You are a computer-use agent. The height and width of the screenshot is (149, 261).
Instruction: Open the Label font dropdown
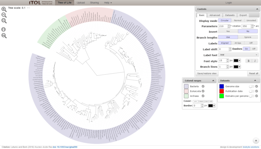point(238,55)
